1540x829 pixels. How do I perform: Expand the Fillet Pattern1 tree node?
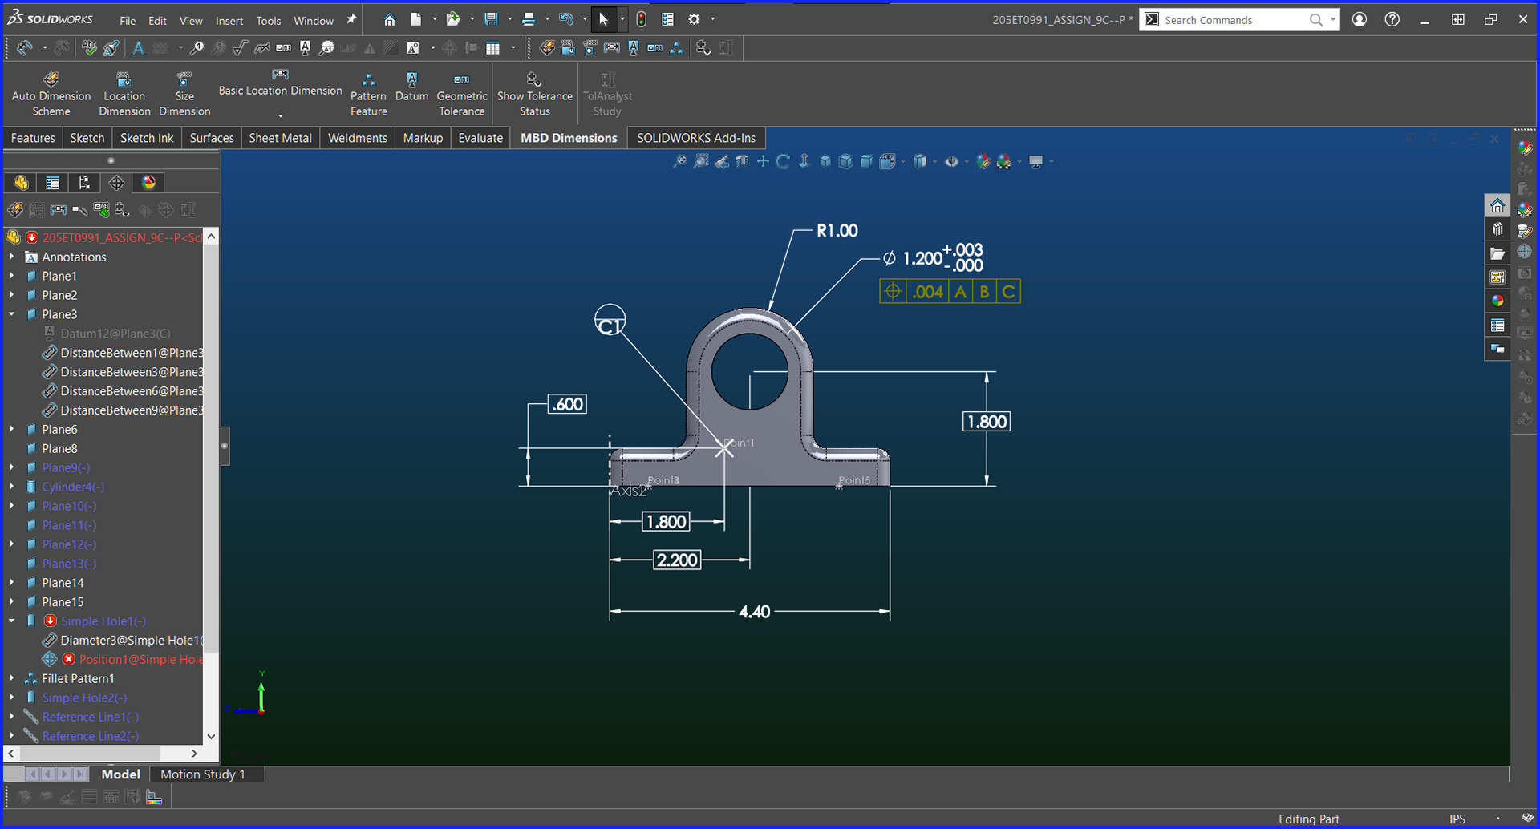click(x=11, y=678)
